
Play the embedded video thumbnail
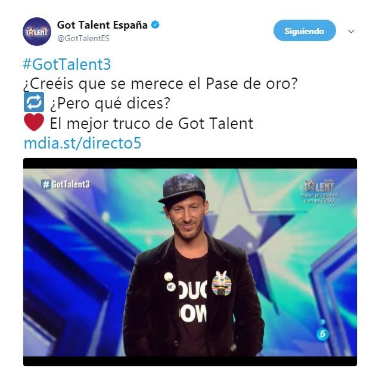click(190, 262)
